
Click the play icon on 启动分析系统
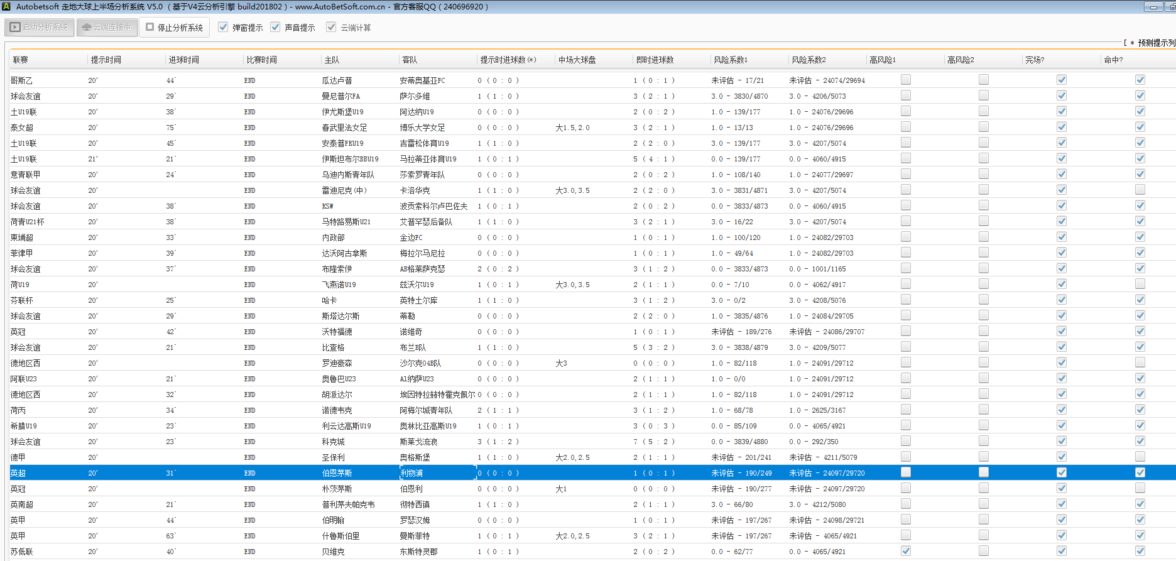[x=15, y=28]
